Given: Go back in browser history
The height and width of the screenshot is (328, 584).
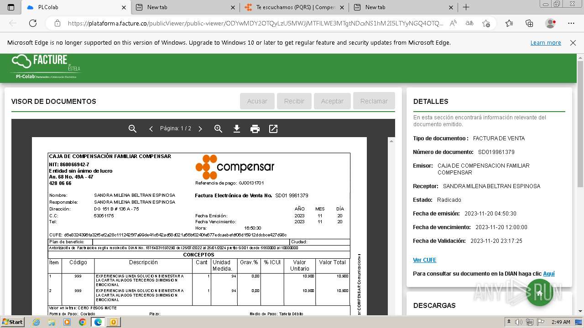Looking at the screenshot, I should 13,23.
